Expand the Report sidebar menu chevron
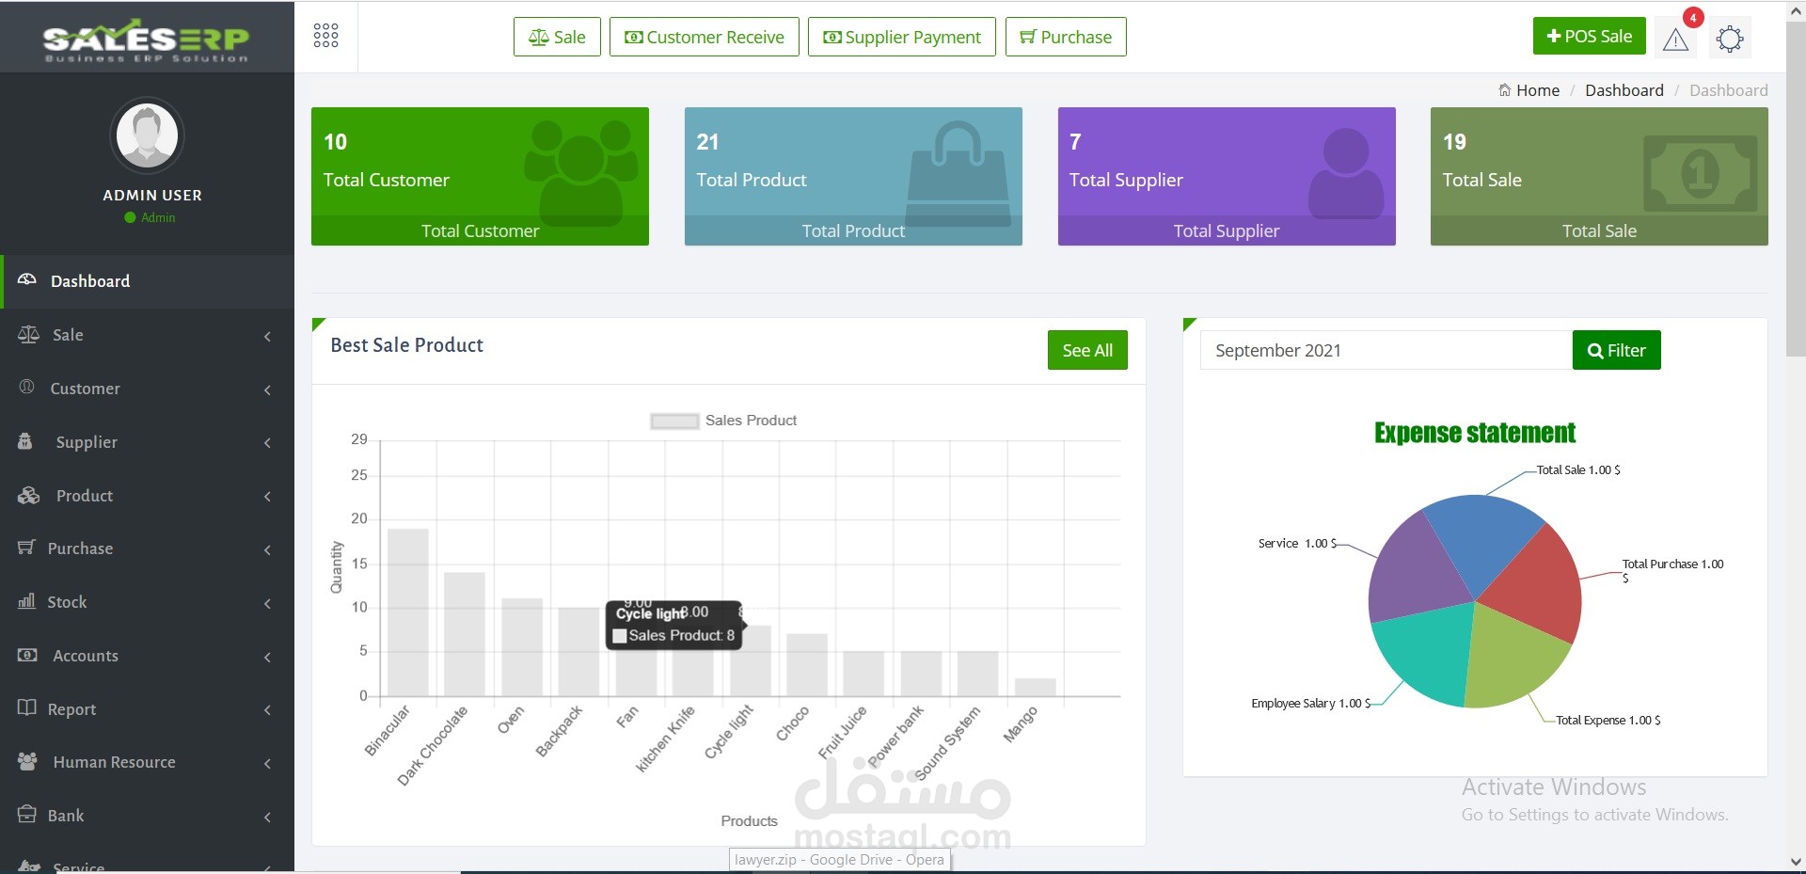 267,710
